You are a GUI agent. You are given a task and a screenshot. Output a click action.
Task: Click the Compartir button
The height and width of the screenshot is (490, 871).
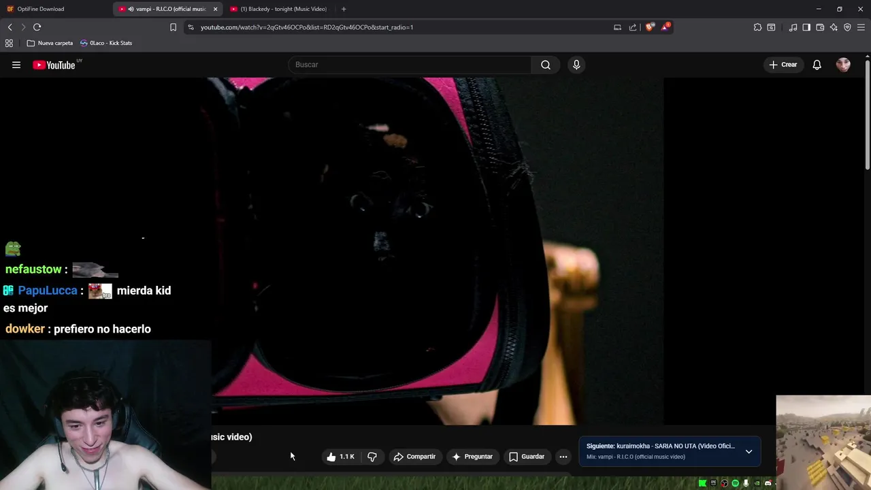[x=414, y=457]
